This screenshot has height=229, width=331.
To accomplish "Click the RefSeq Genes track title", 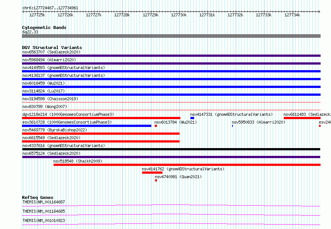I will [x=38, y=197].
